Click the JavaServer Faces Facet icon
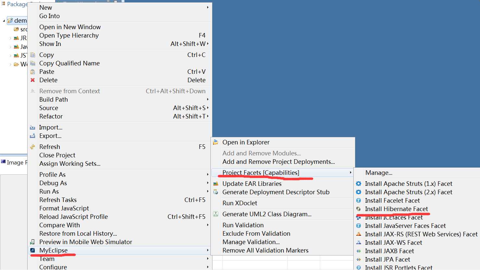This screenshot has width=480, height=270. click(359, 226)
